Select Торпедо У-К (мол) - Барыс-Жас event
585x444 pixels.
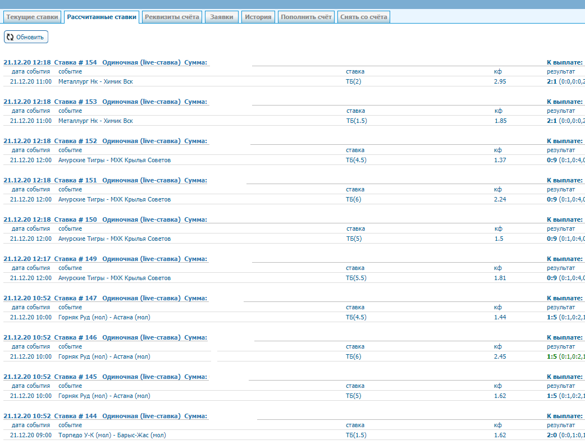point(112,435)
